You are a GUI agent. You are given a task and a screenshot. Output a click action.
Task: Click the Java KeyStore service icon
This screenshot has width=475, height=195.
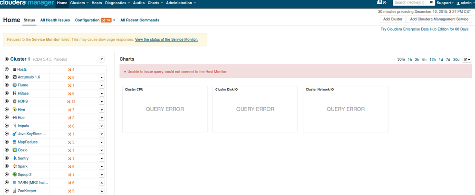click(x=15, y=134)
